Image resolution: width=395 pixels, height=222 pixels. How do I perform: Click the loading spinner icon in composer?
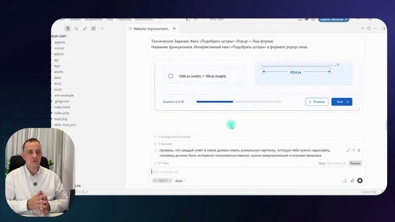pyautogui.click(x=344, y=181)
